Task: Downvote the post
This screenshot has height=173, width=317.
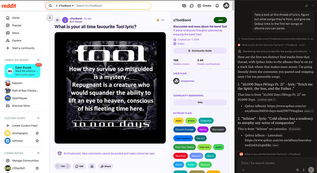Action: click(x=68, y=166)
